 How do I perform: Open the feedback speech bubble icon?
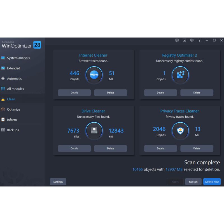click(x=177, y=40)
